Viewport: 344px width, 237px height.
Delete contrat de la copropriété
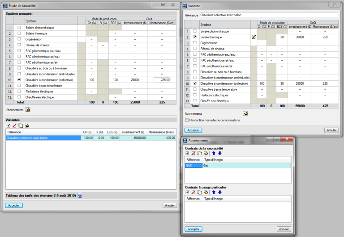pos(193,153)
